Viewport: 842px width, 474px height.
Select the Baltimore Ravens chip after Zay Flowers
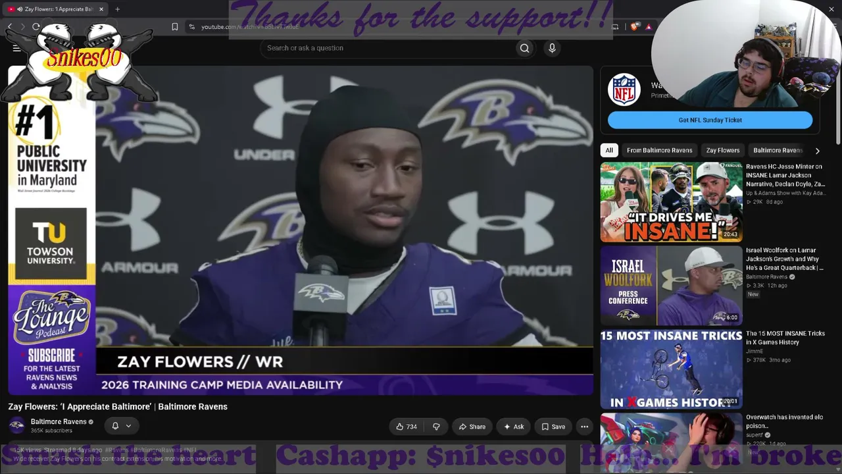(x=778, y=150)
